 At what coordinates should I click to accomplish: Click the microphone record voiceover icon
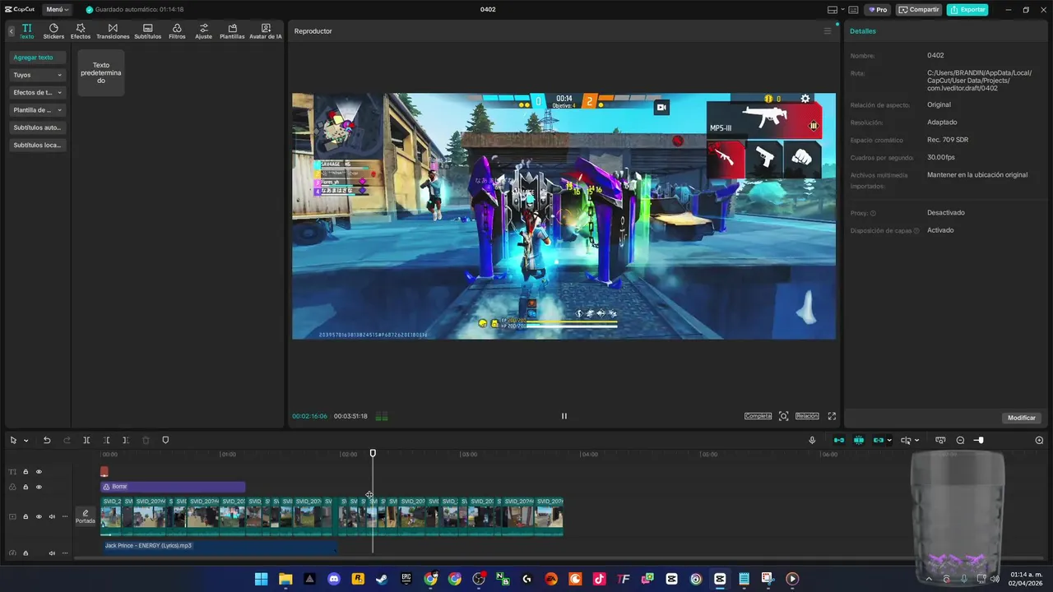coord(812,441)
